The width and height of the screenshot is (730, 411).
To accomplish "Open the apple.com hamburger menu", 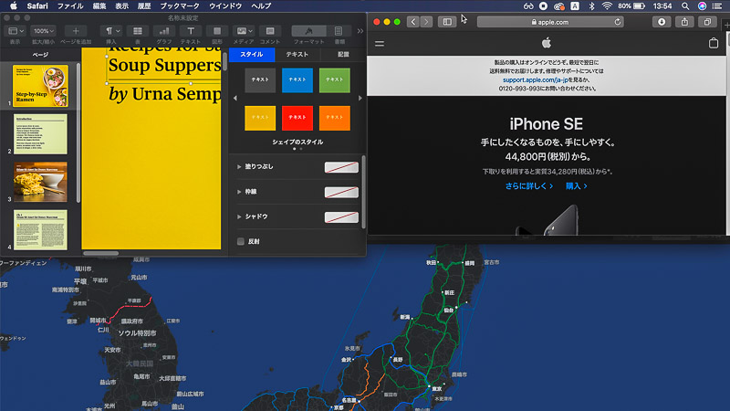I will point(380,43).
